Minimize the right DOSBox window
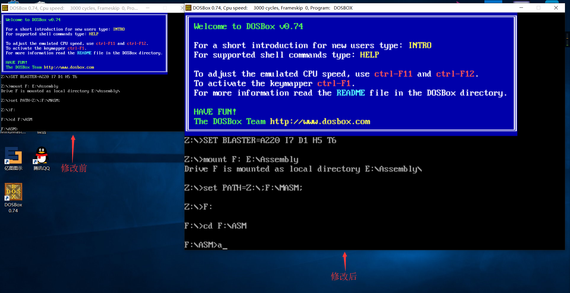 521,8
